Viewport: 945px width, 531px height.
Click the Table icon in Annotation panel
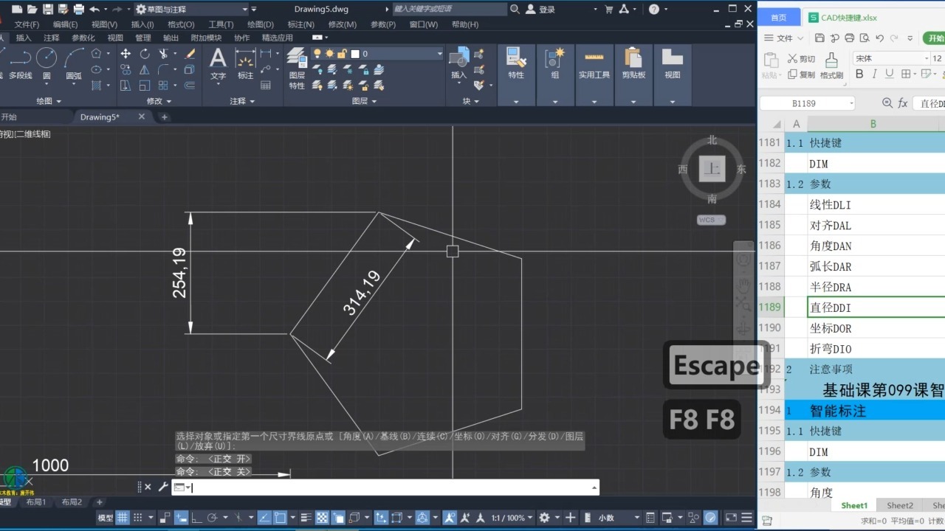[x=267, y=86]
